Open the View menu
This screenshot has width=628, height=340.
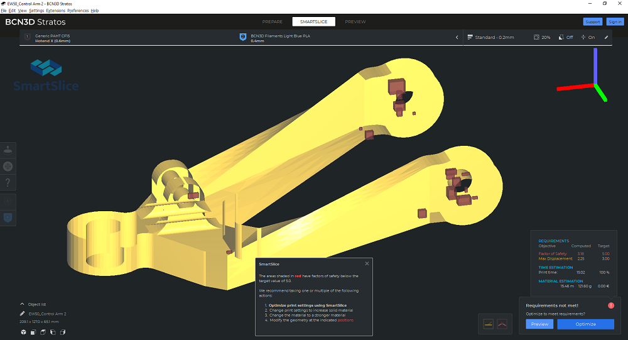coord(23,11)
